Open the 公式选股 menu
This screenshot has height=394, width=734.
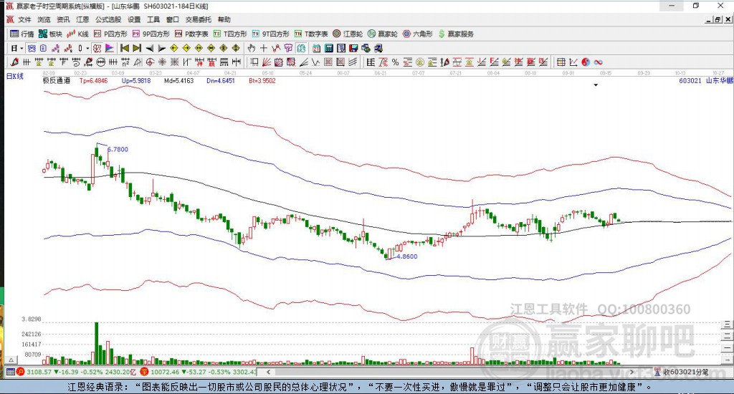click(108, 19)
